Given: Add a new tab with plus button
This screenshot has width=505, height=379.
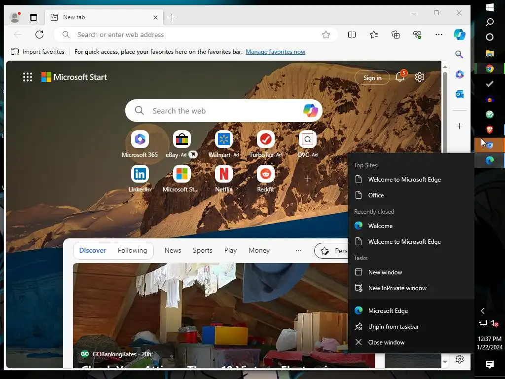Looking at the screenshot, I should point(172,17).
